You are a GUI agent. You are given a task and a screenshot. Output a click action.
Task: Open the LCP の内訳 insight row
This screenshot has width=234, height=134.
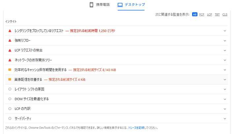pyautogui.click(x=22, y=109)
